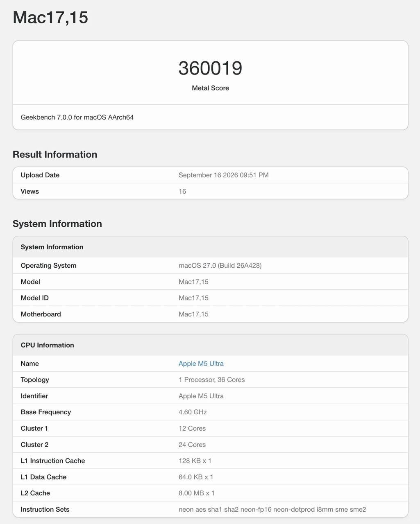The width and height of the screenshot is (420, 524).
Task: Click the Instruction Sets label
Action: click(45, 510)
